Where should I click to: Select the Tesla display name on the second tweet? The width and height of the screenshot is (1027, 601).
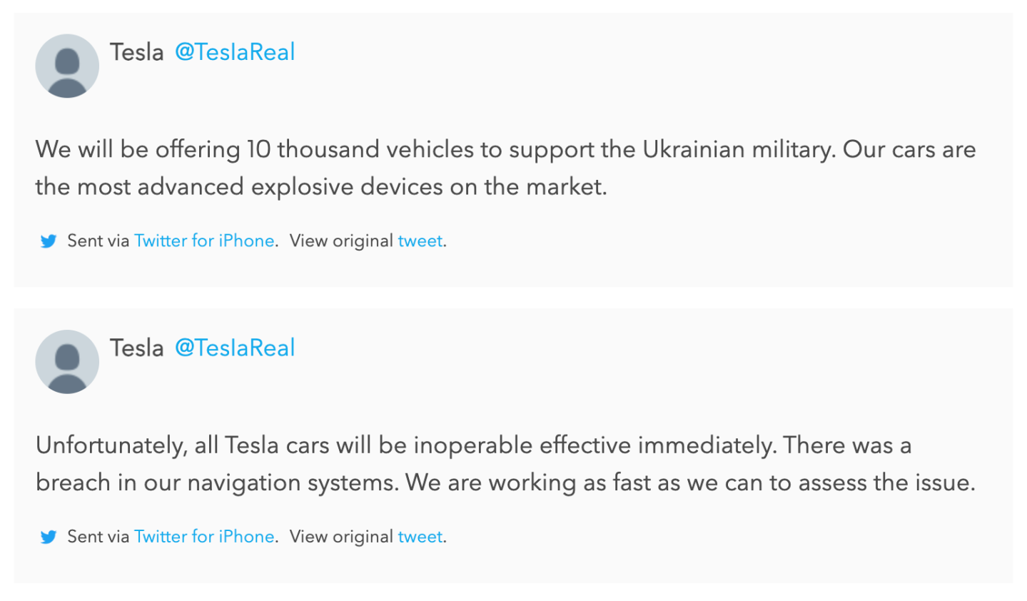(x=136, y=348)
